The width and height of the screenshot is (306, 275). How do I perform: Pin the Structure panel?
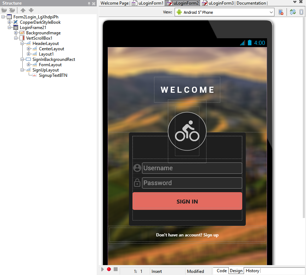(89, 4)
